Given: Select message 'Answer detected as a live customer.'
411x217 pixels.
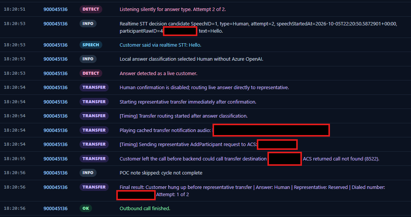Looking at the screenshot, I should coord(158,74).
